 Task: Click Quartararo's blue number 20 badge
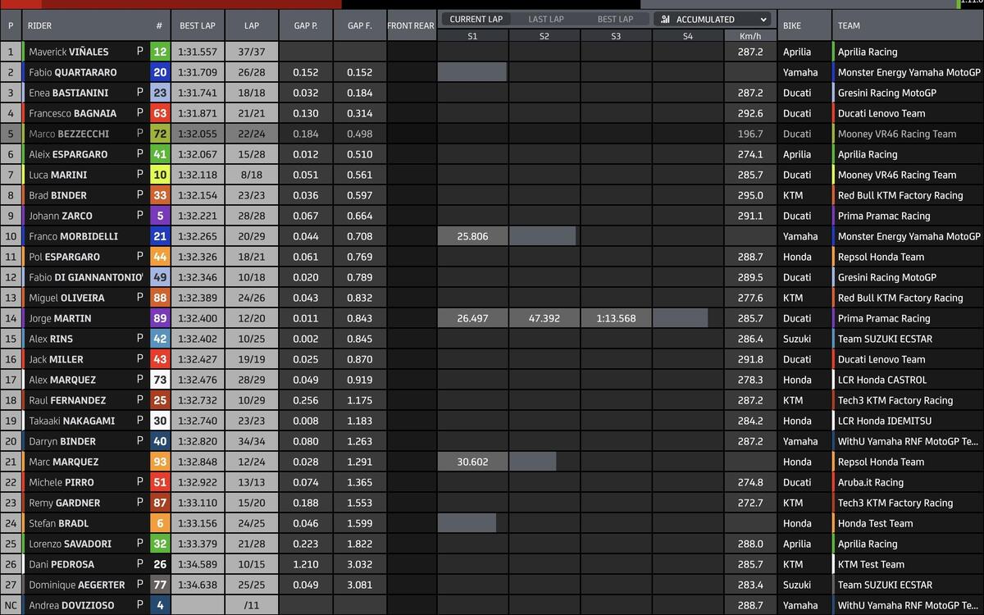[x=160, y=72]
